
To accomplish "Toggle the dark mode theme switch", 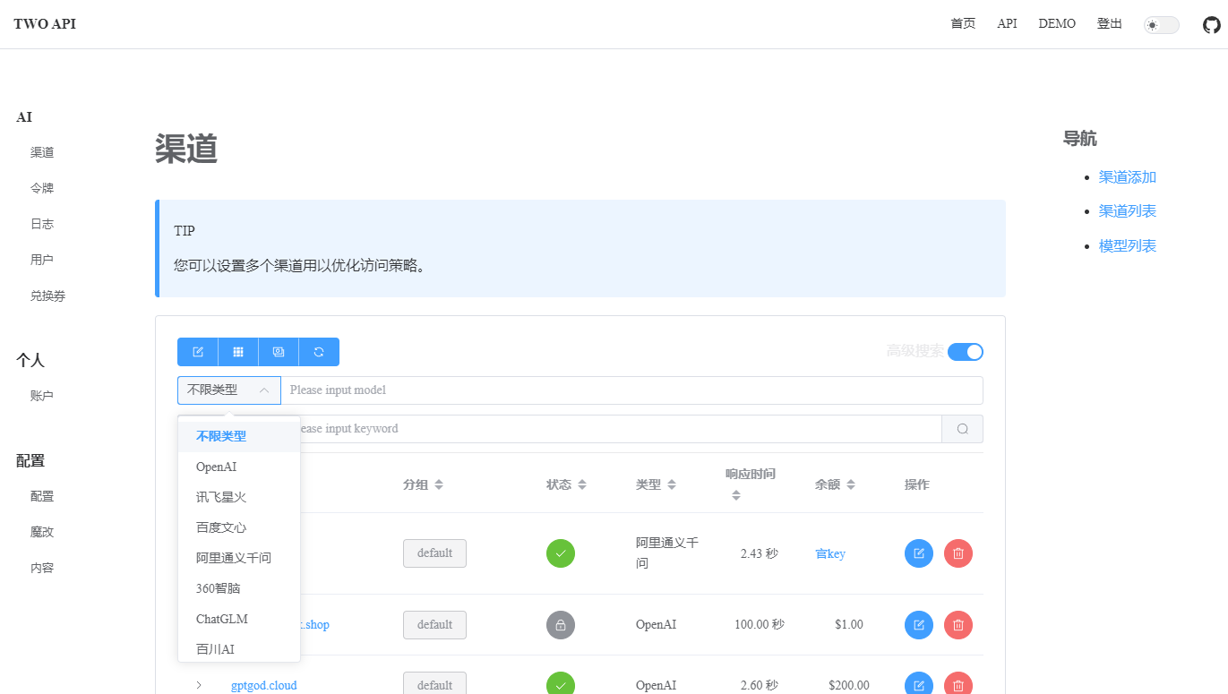I will click(x=1161, y=25).
